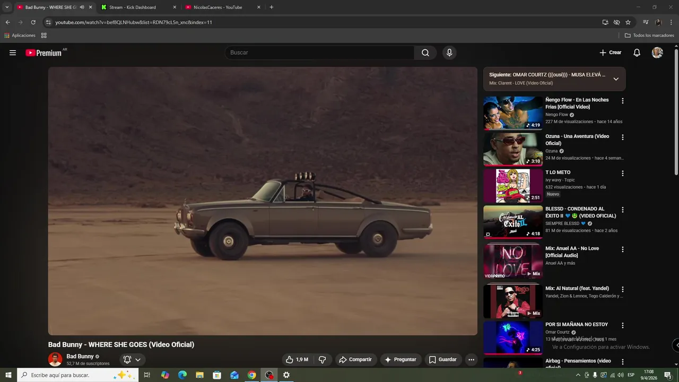Open options for POR SI MAÑANA NO ESTOY
The image size is (679, 382).
tap(623, 325)
